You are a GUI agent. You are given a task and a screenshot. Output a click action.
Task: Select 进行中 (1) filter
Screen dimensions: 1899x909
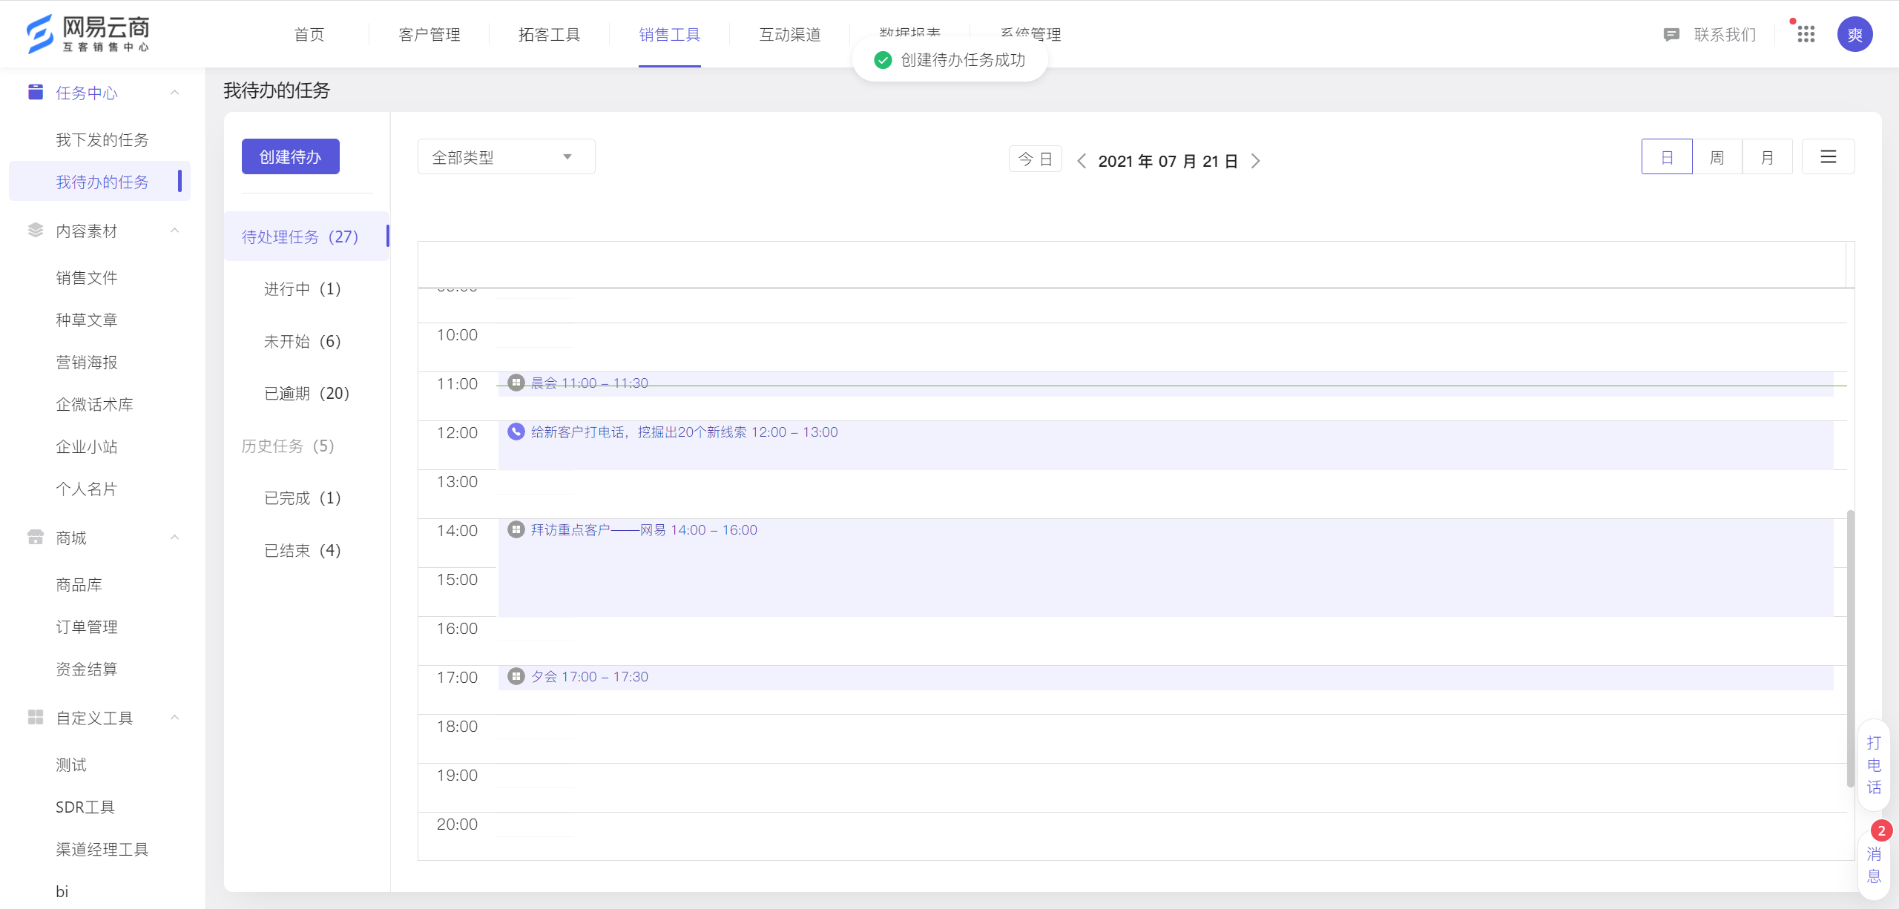303,288
